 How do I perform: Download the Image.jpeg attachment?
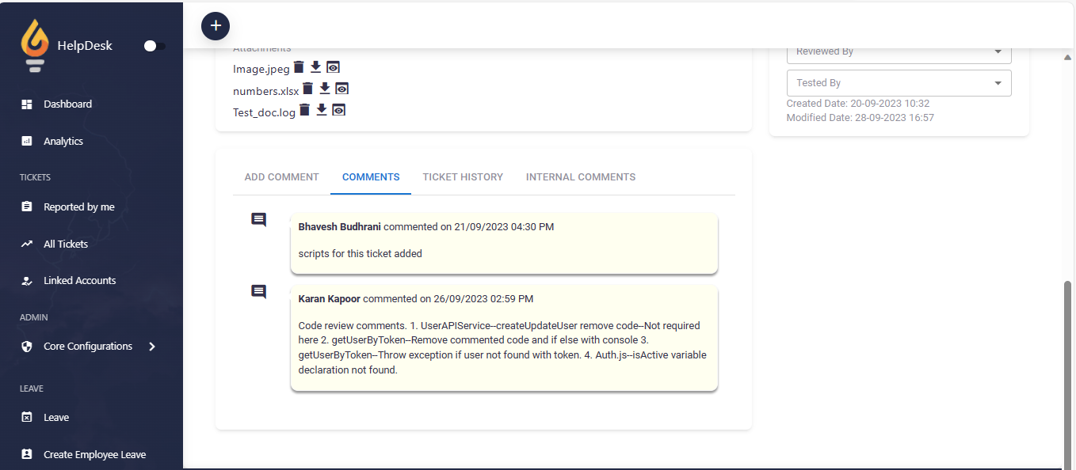coord(315,67)
